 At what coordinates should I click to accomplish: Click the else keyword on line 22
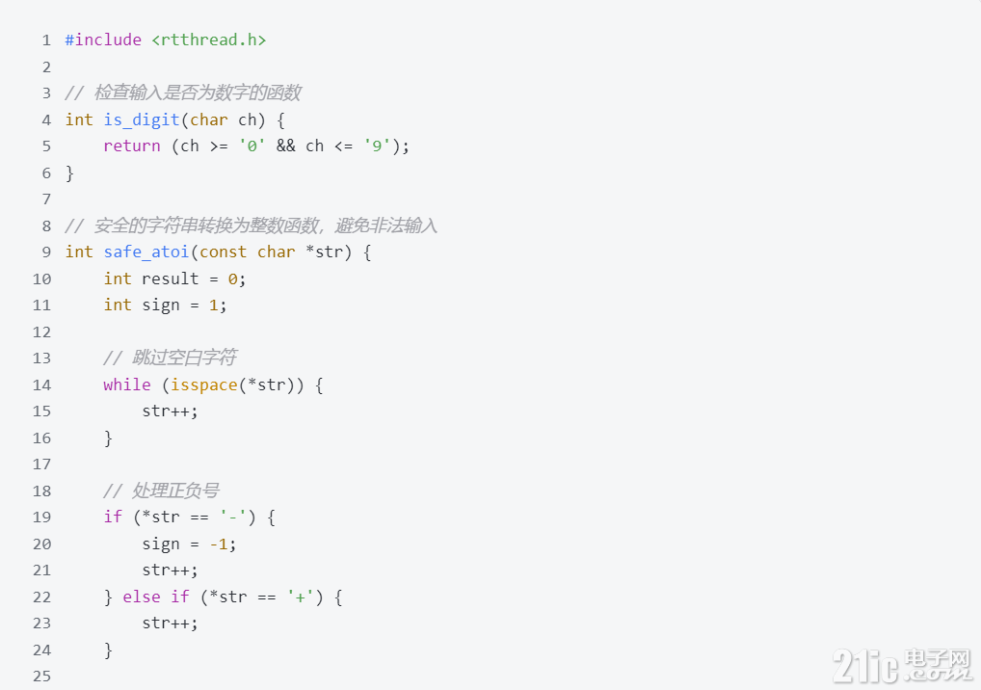(x=142, y=597)
